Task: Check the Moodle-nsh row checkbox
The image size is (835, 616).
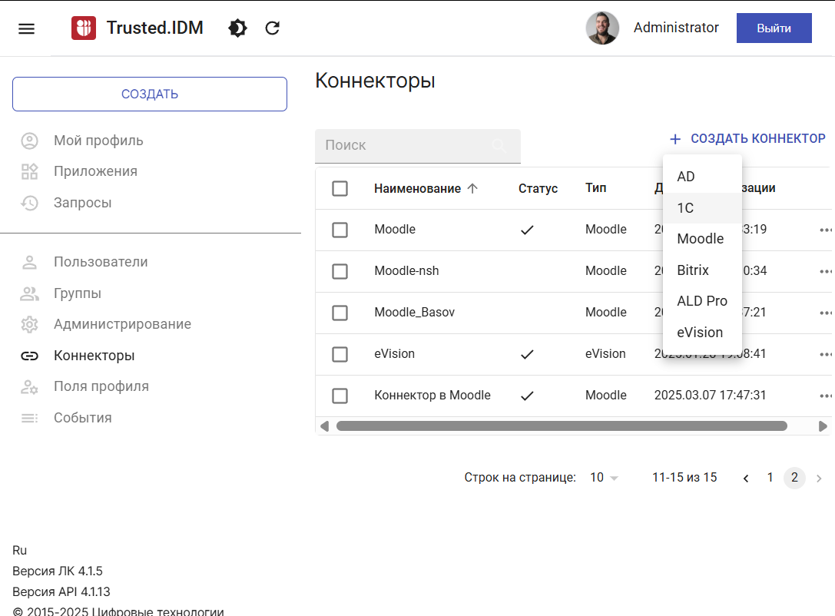Action: tap(340, 272)
